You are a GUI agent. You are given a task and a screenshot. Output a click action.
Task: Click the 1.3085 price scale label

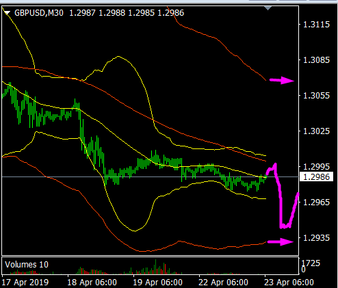[316, 60]
